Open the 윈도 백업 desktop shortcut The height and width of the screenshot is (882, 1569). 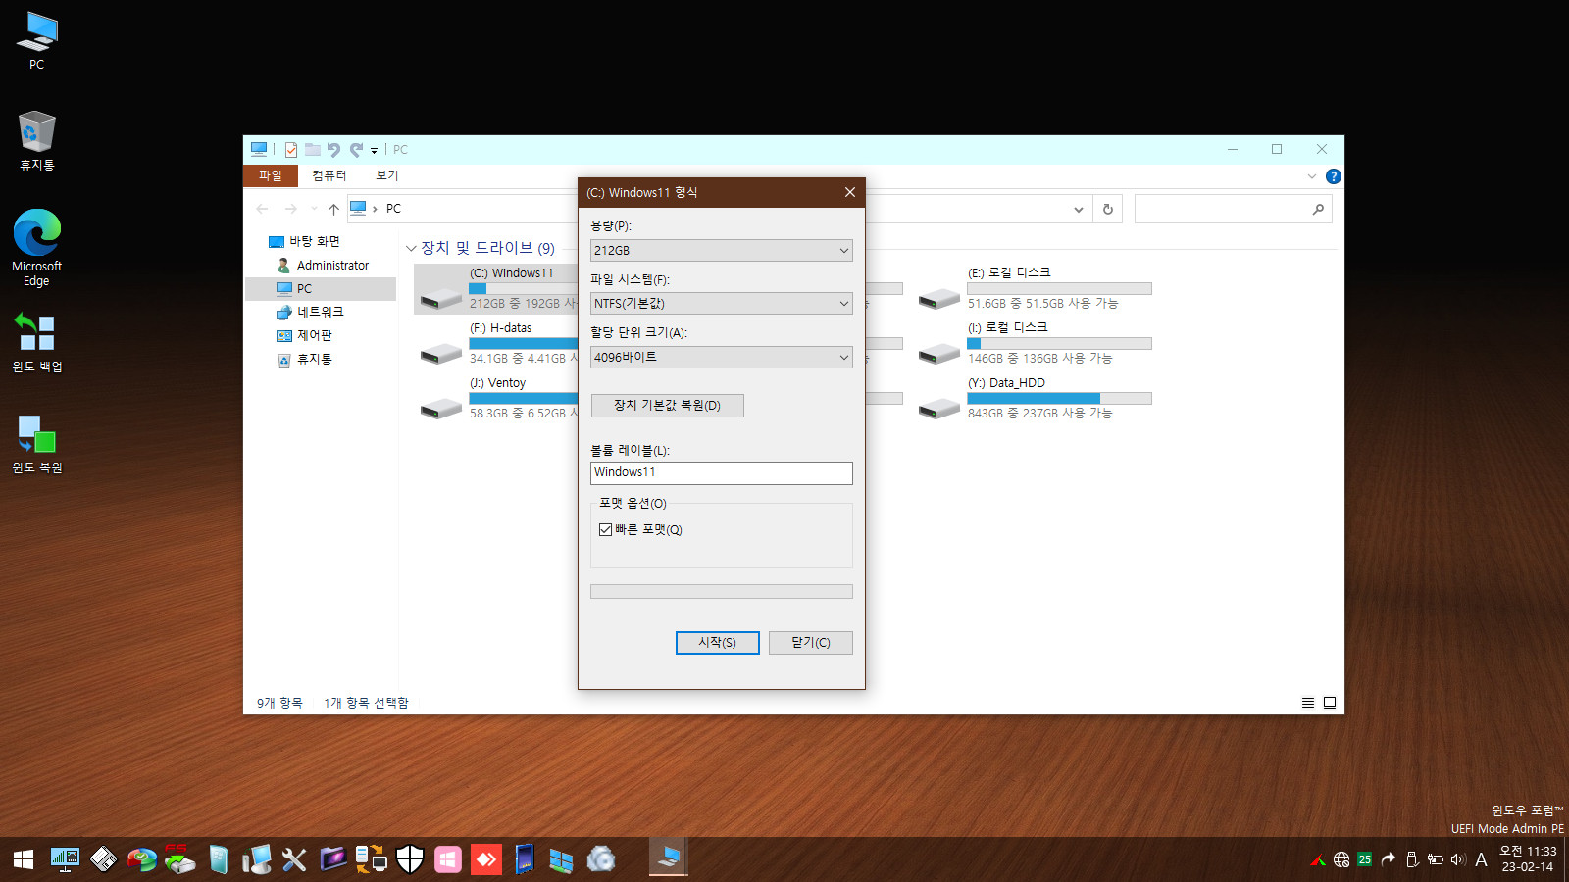37,342
